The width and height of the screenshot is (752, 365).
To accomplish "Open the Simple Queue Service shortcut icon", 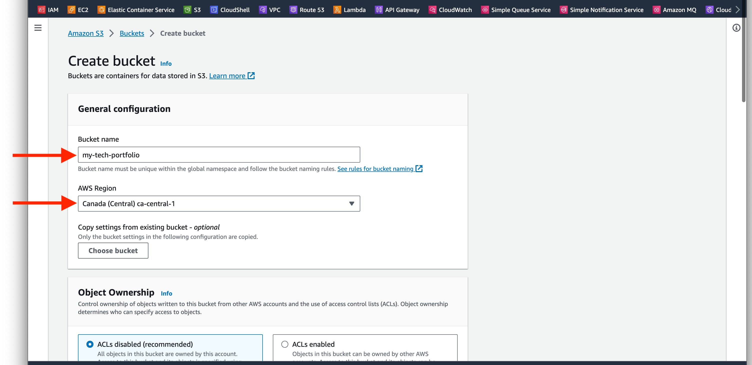I will click(485, 10).
